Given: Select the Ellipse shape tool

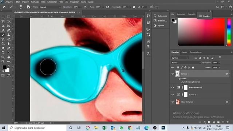Looking at the screenshot, I should point(3,57).
